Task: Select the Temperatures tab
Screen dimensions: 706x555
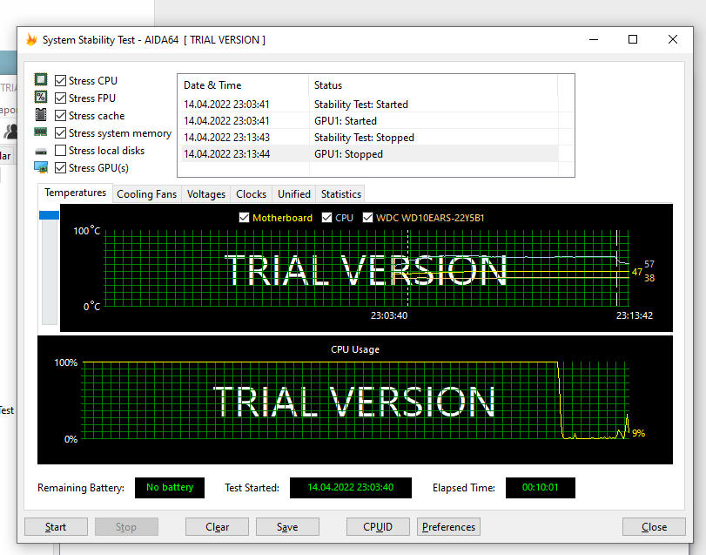Action: pyautogui.click(x=75, y=193)
